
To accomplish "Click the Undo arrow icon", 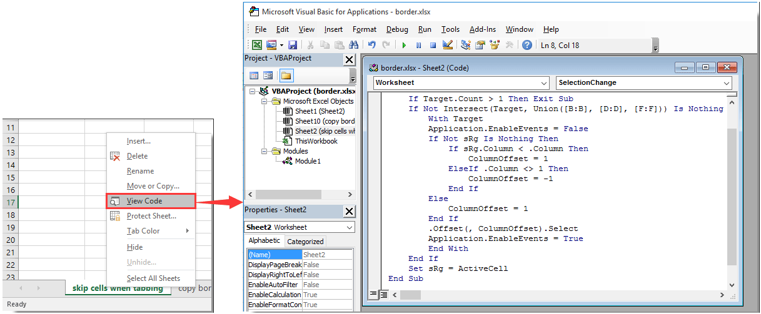I will coord(371,45).
